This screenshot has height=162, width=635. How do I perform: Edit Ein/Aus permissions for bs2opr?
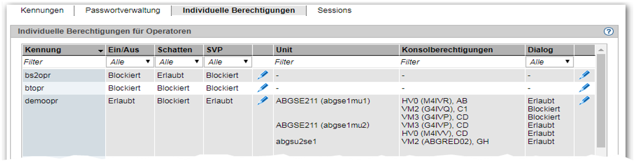coord(262,75)
